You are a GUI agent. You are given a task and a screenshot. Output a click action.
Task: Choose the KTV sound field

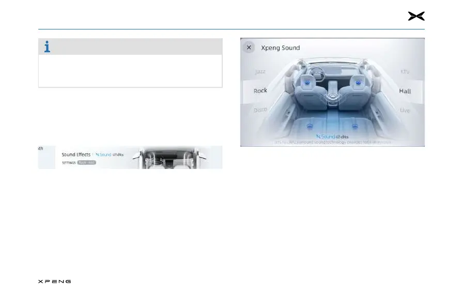405,72
